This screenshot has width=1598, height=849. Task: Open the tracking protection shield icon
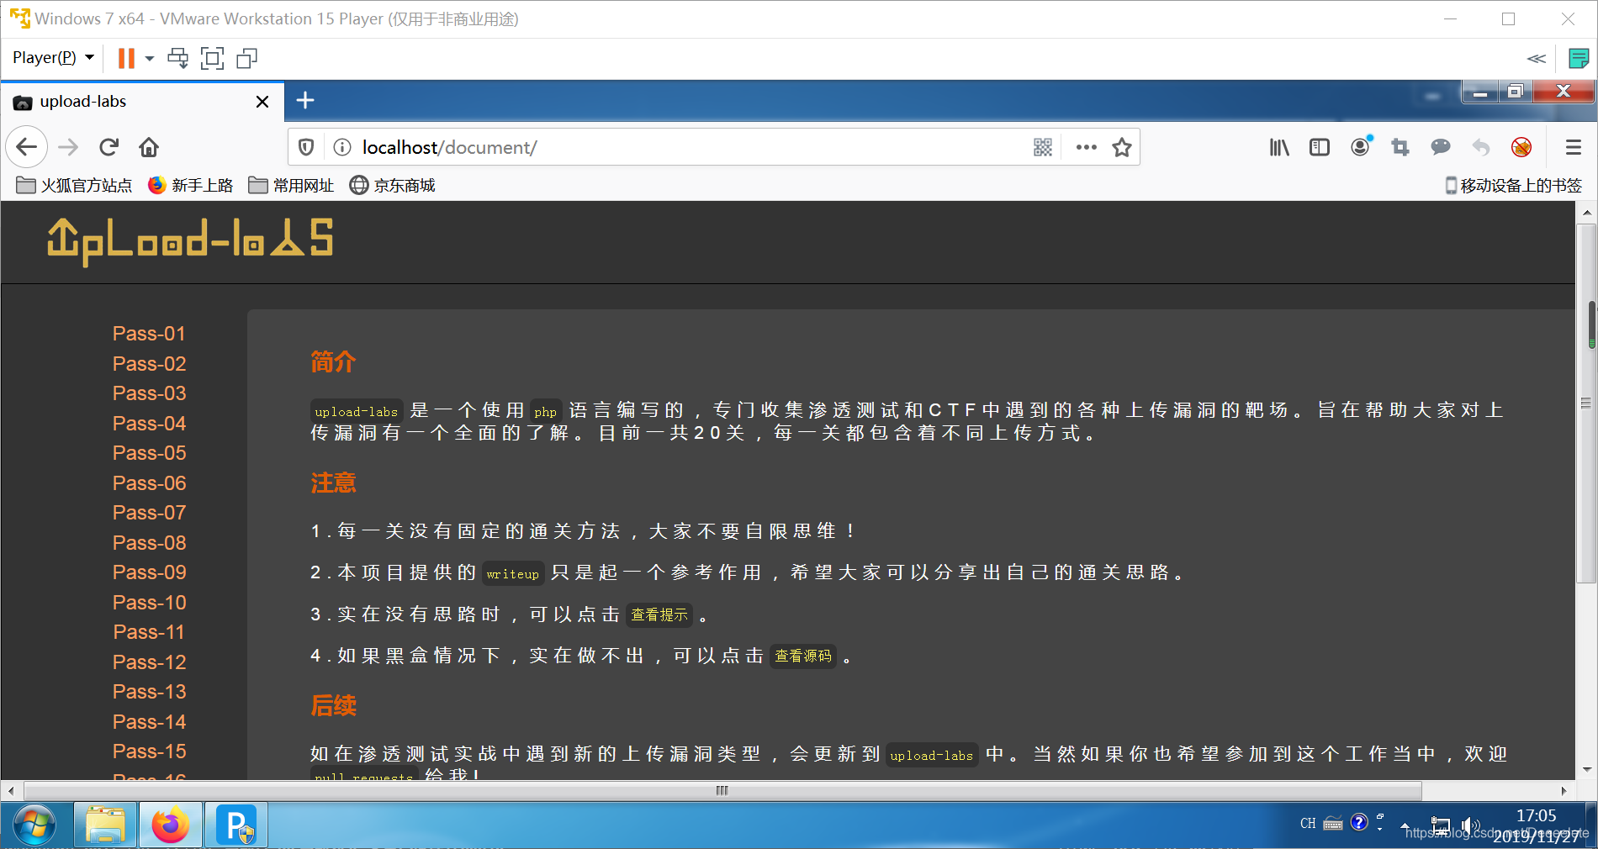(x=306, y=147)
